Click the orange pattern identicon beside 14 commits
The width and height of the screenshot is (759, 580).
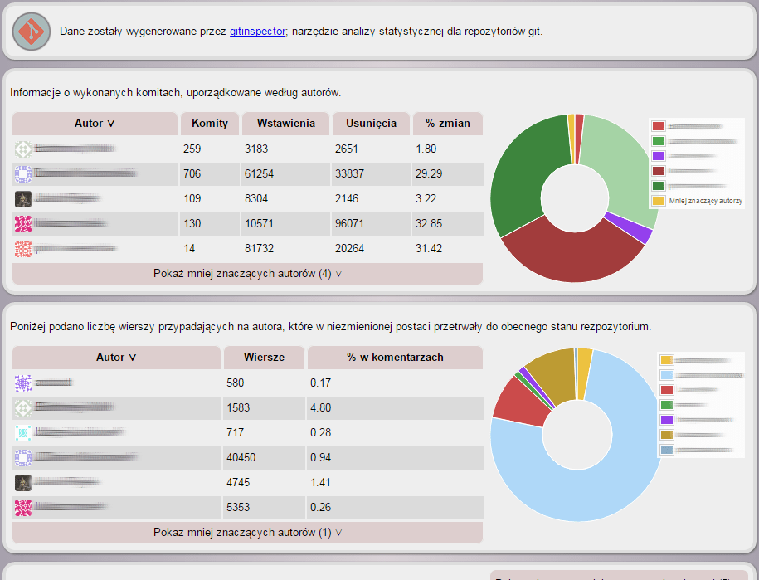(23, 249)
